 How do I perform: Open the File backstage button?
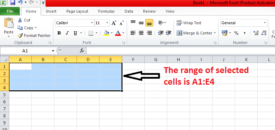(x=10, y=11)
